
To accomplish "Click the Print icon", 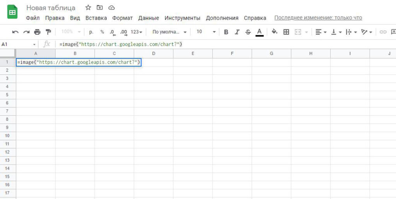I will point(37,32).
